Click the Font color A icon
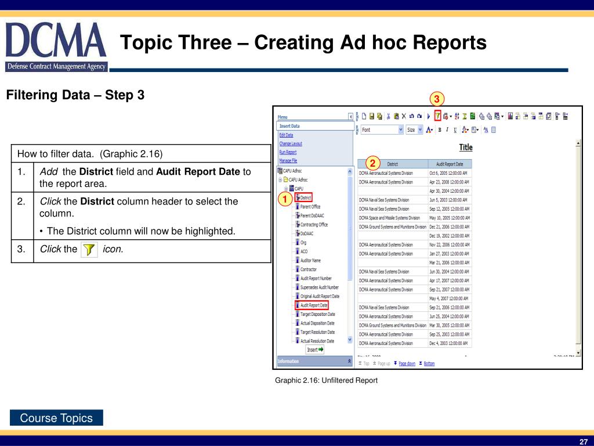The image size is (594, 446). coord(428,130)
